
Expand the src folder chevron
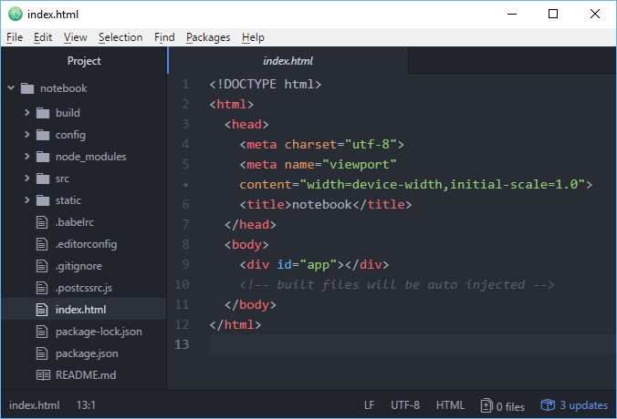pyautogui.click(x=27, y=179)
